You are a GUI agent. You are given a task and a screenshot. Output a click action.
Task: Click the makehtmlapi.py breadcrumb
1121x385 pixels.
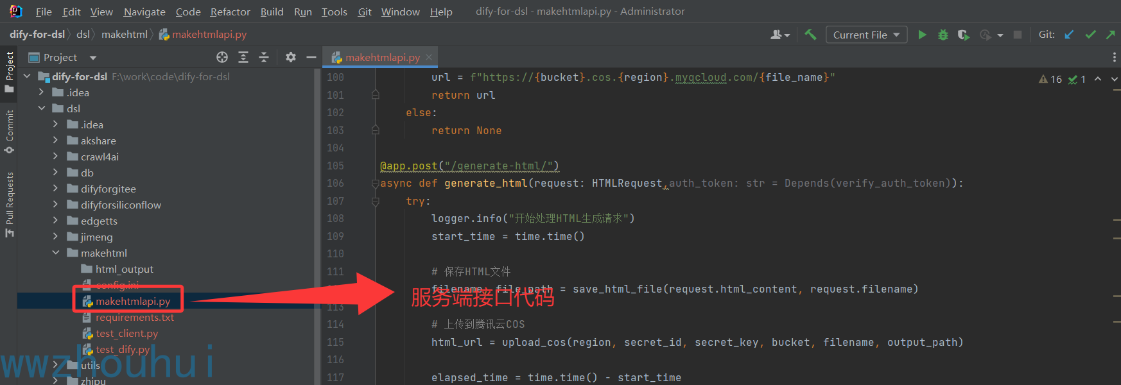[203, 35]
